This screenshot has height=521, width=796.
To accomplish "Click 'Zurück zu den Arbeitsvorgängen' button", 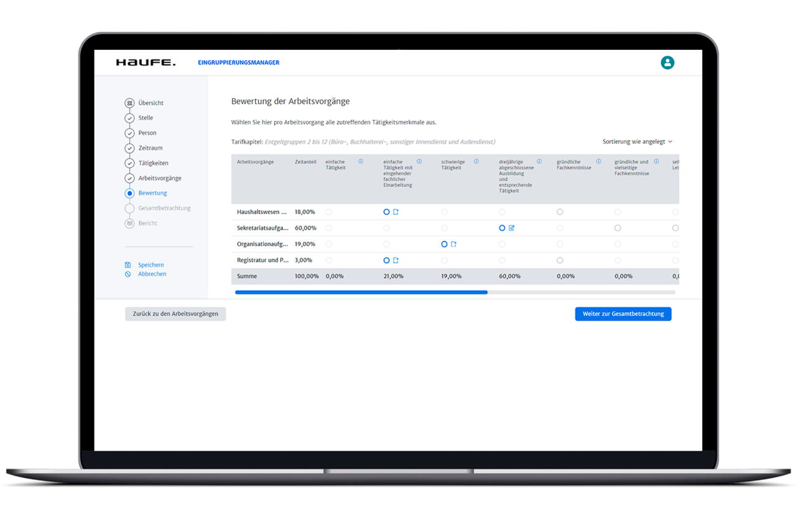I will click(x=175, y=314).
